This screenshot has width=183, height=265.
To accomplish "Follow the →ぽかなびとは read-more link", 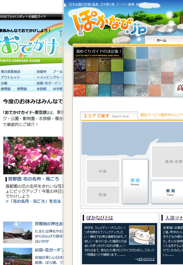I will 144,259.
